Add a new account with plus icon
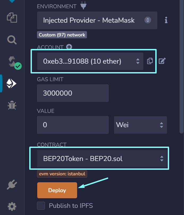 pyautogui.click(x=69, y=47)
